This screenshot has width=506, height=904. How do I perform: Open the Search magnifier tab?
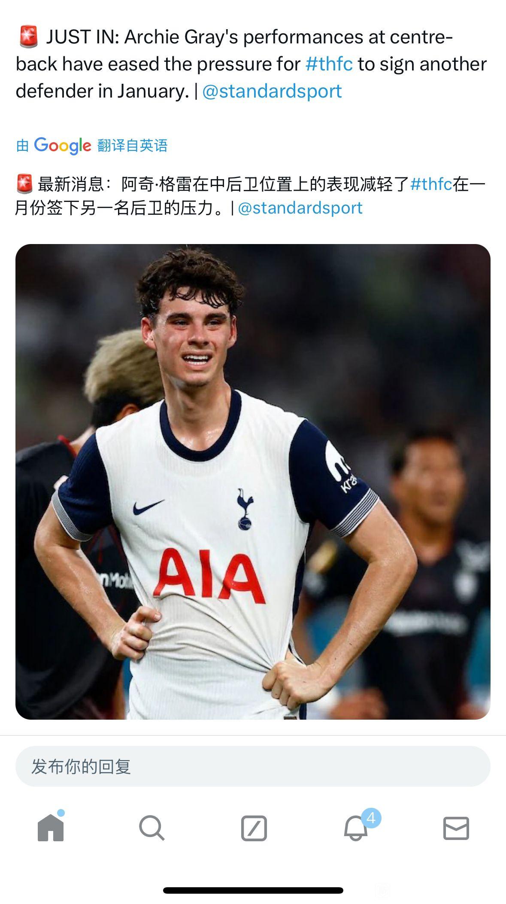pos(151,828)
